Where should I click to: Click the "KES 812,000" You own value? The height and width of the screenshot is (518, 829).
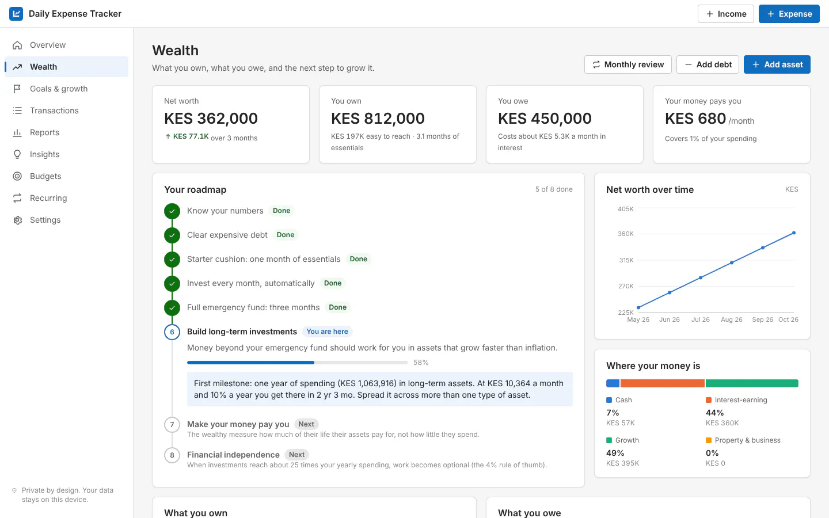click(378, 119)
